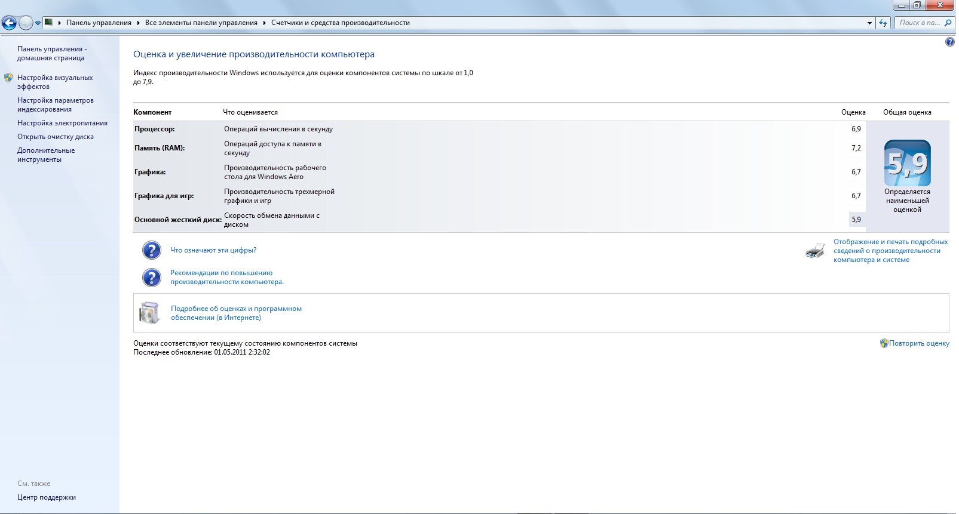The image size is (959, 514).
Task: Click the Forward navigation arrow
Action: coord(26,23)
